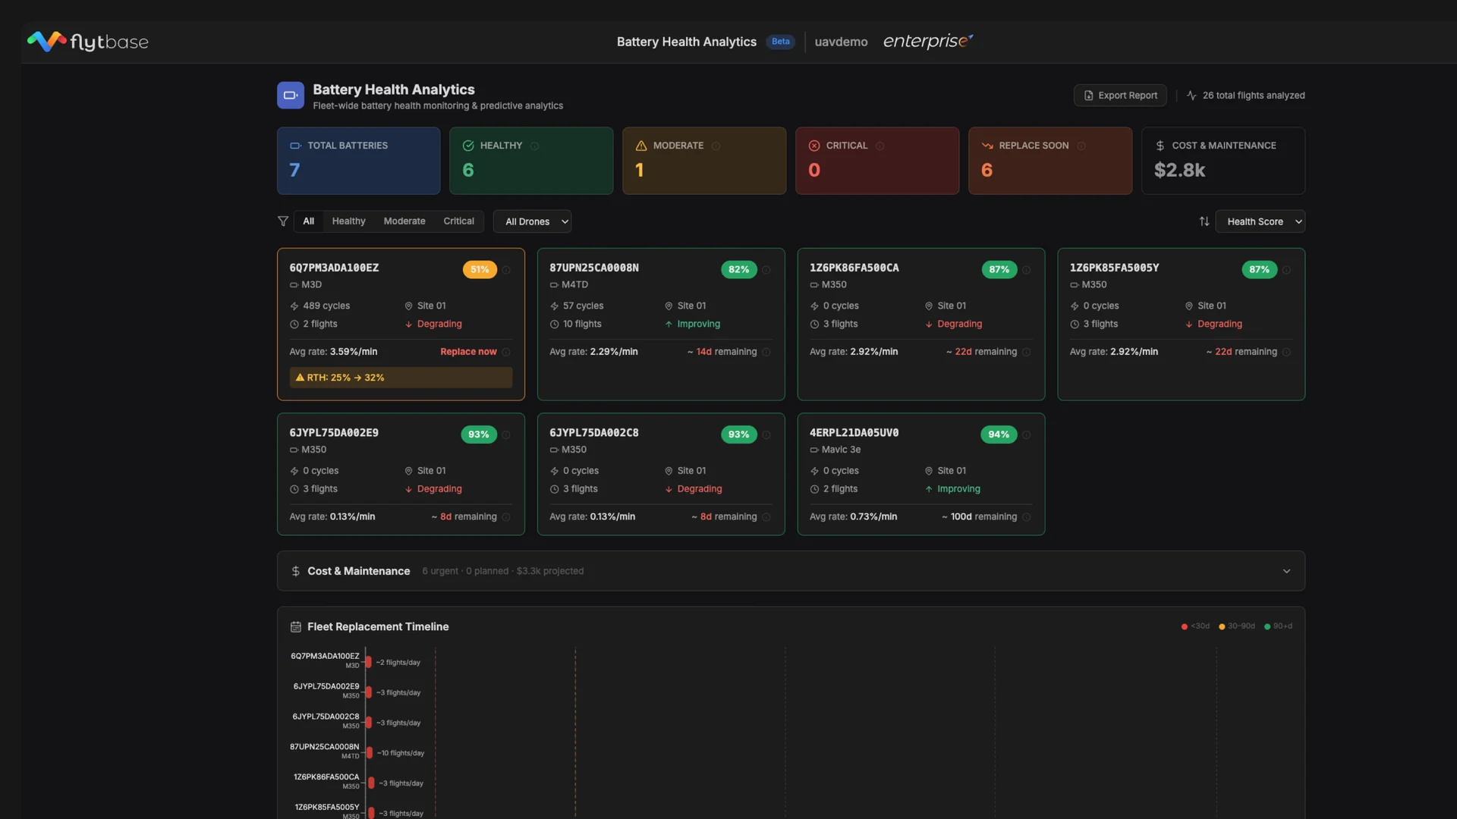Click the 51% health score badge
The width and height of the screenshot is (1457, 819).
[480, 270]
